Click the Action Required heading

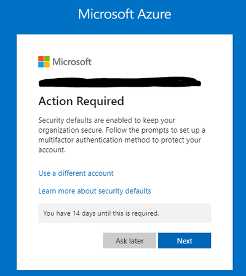[x=81, y=101]
